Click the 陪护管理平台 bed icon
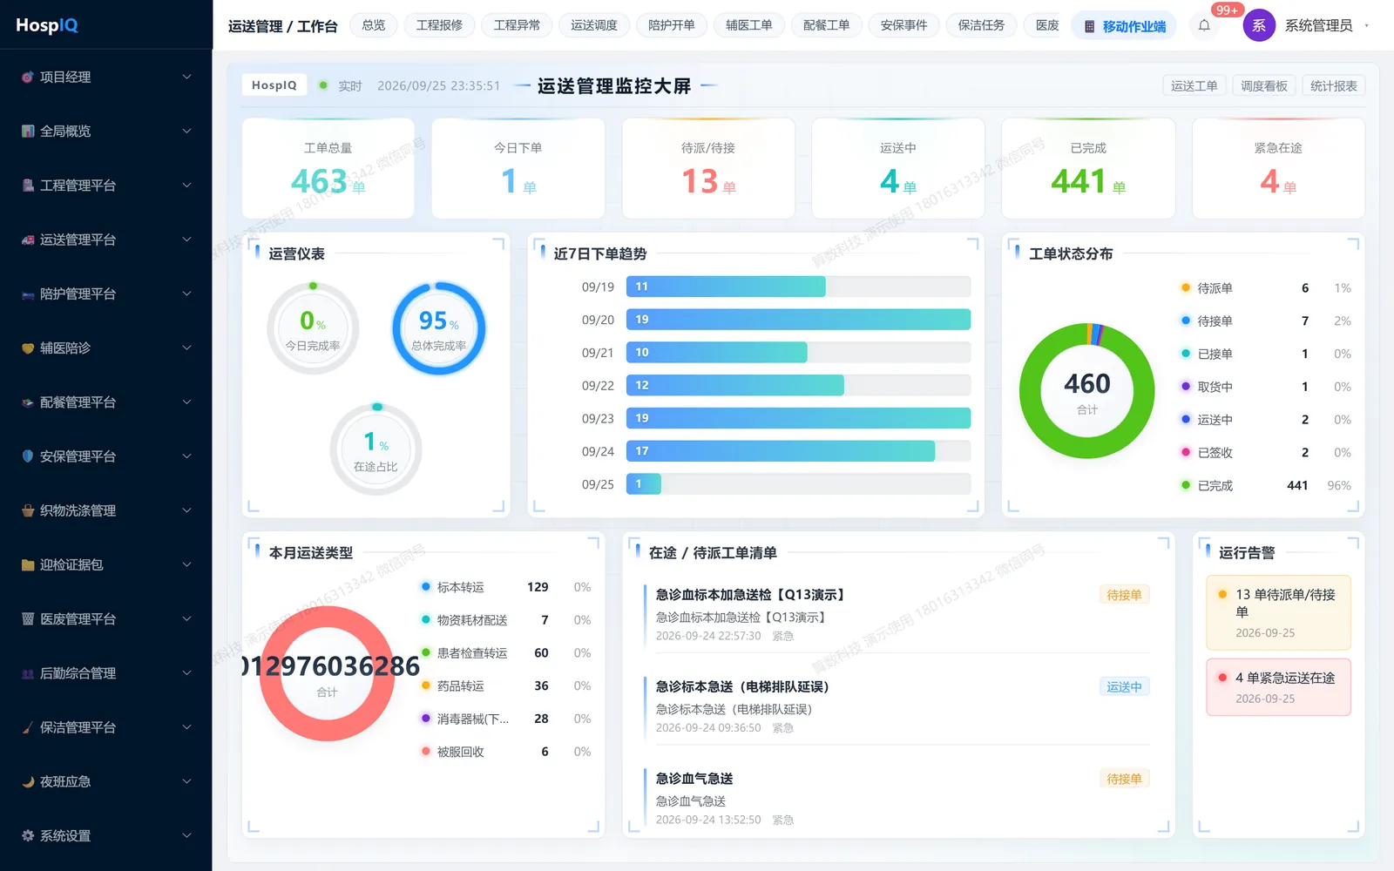1394x871 pixels. [28, 294]
